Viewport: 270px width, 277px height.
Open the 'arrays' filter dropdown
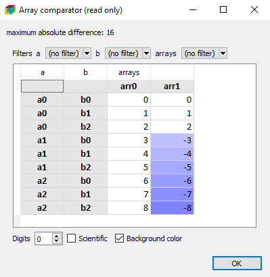pos(204,53)
